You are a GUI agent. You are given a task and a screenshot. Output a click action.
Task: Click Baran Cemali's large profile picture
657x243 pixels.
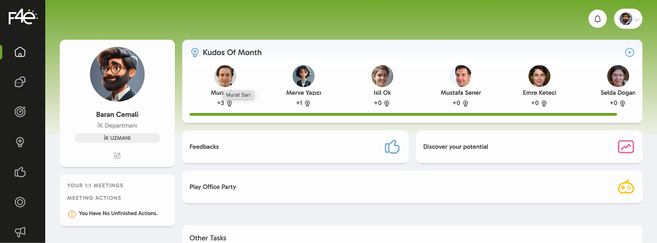click(x=117, y=74)
